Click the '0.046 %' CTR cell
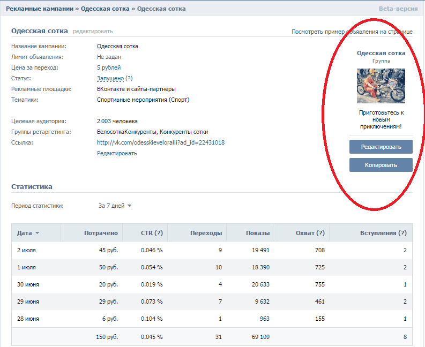 tap(152, 250)
